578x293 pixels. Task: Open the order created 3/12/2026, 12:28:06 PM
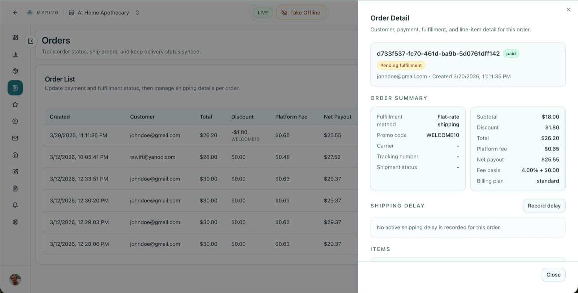[201, 244]
